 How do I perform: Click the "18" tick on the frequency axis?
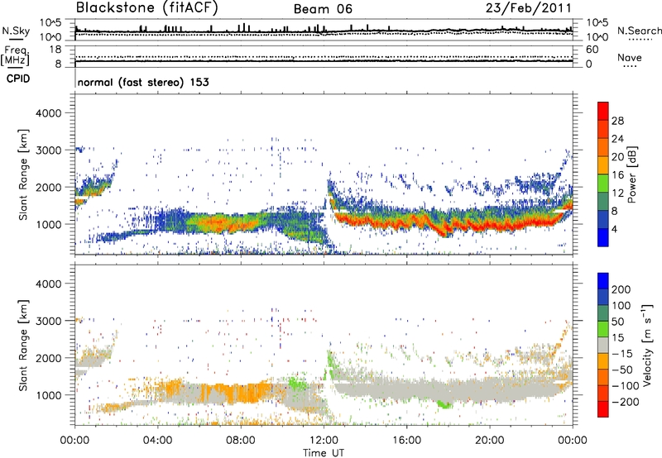pyautogui.click(x=55, y=50)
